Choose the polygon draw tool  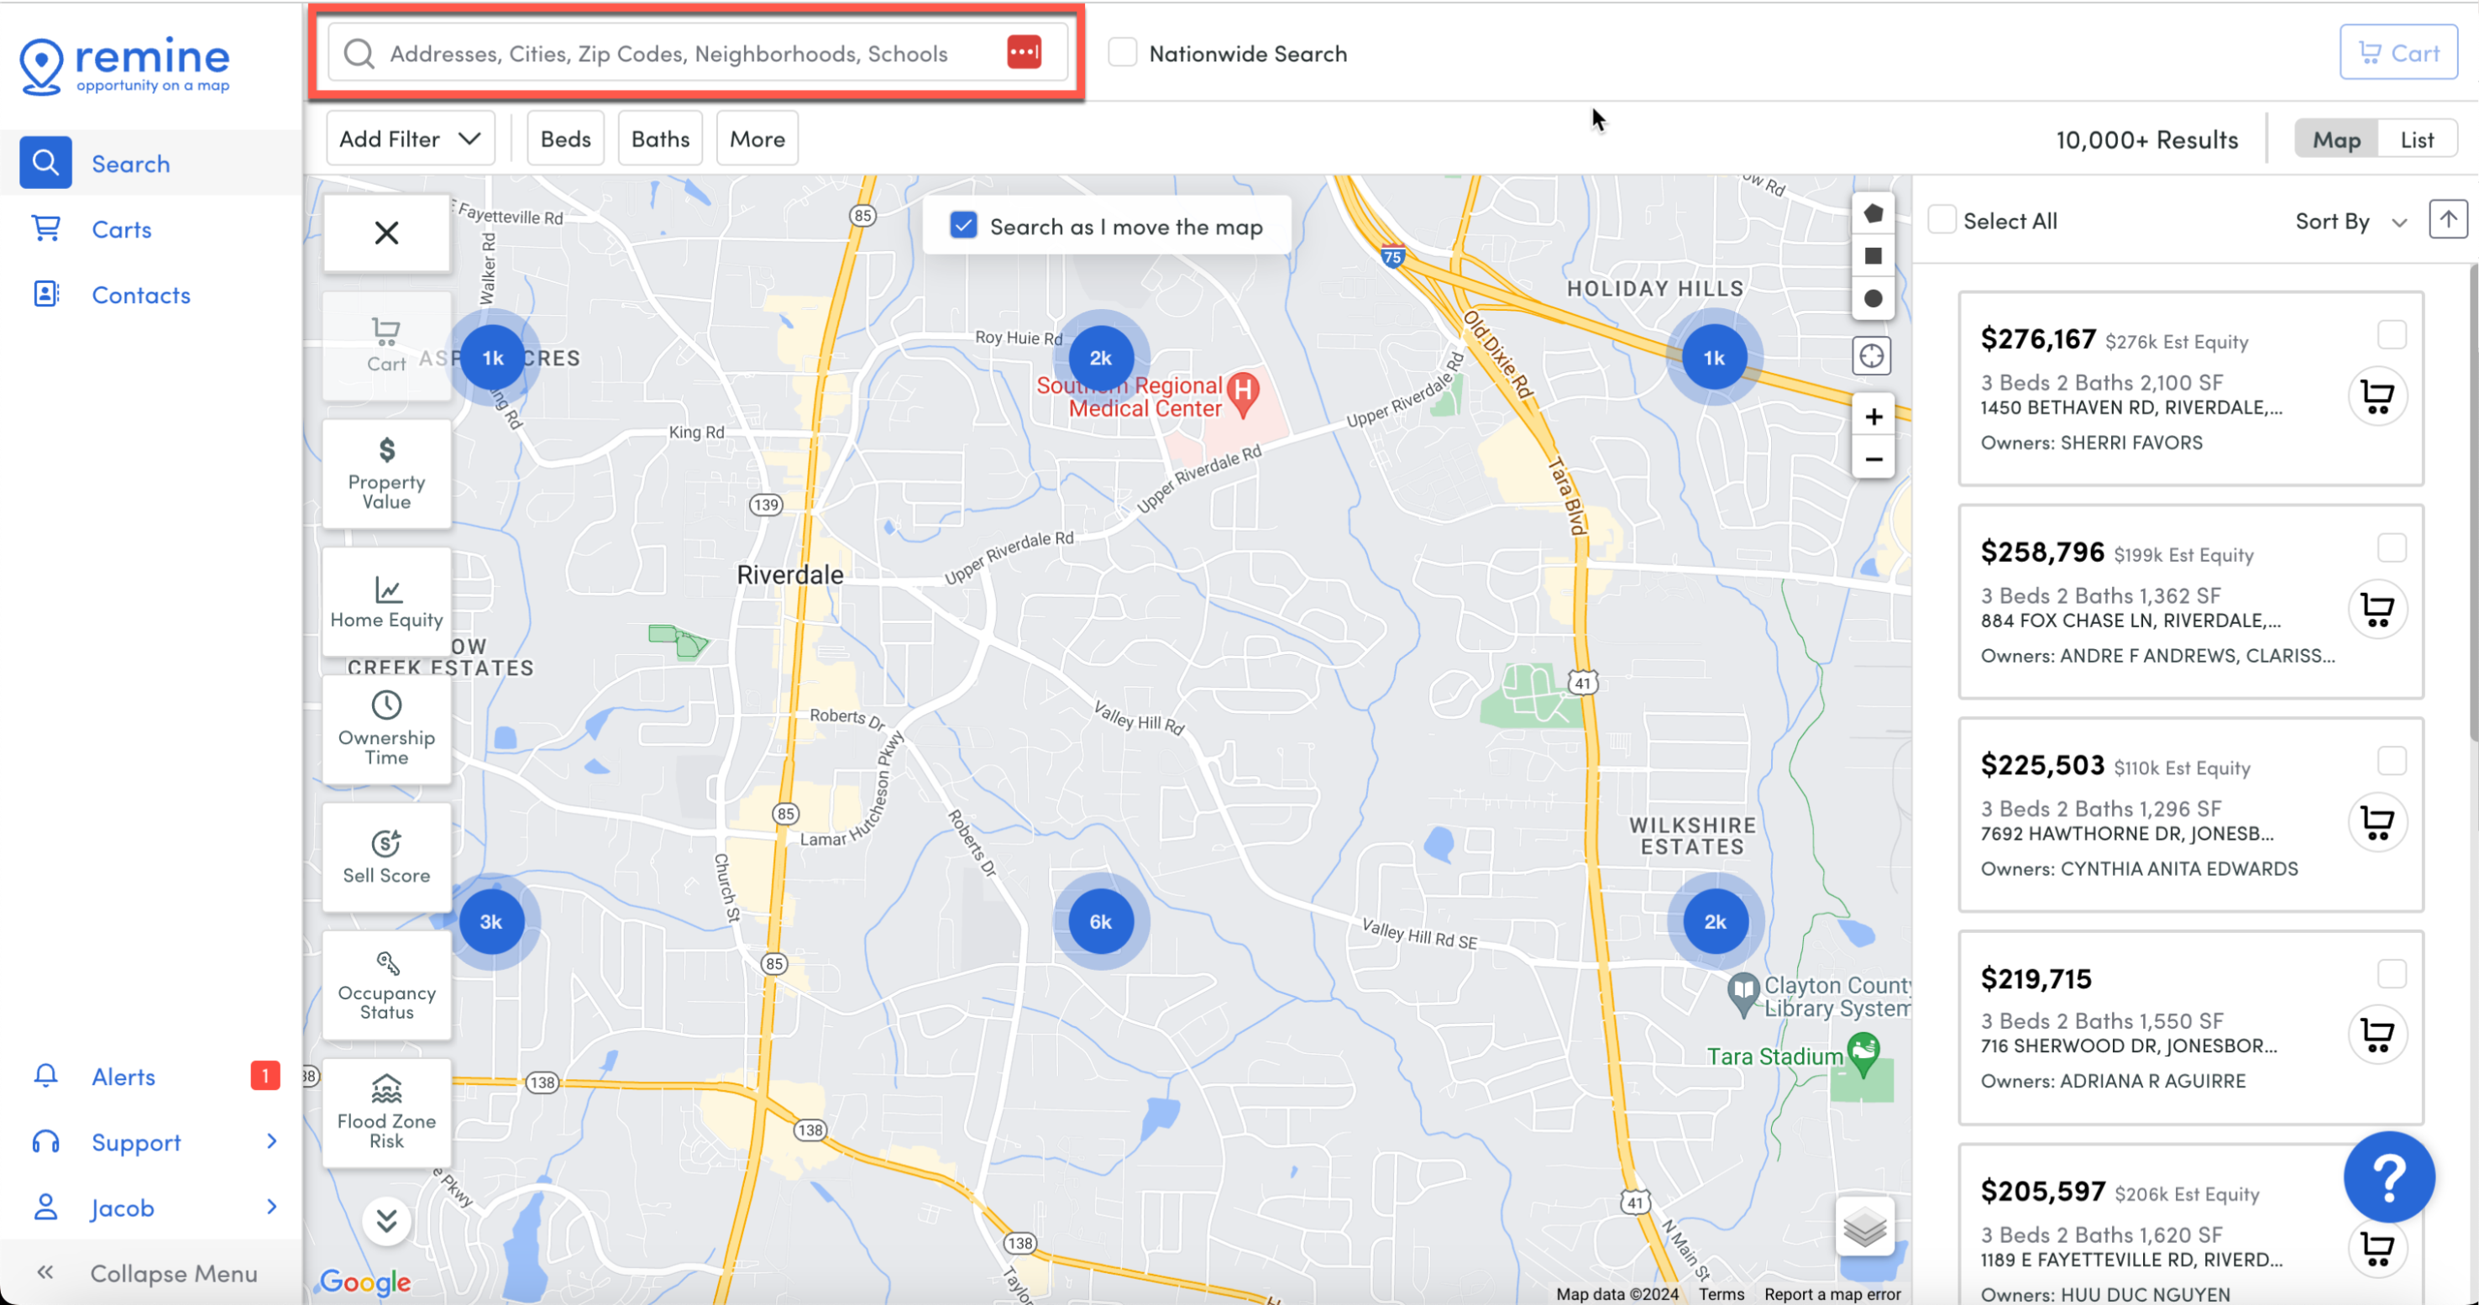(1873, 213)
